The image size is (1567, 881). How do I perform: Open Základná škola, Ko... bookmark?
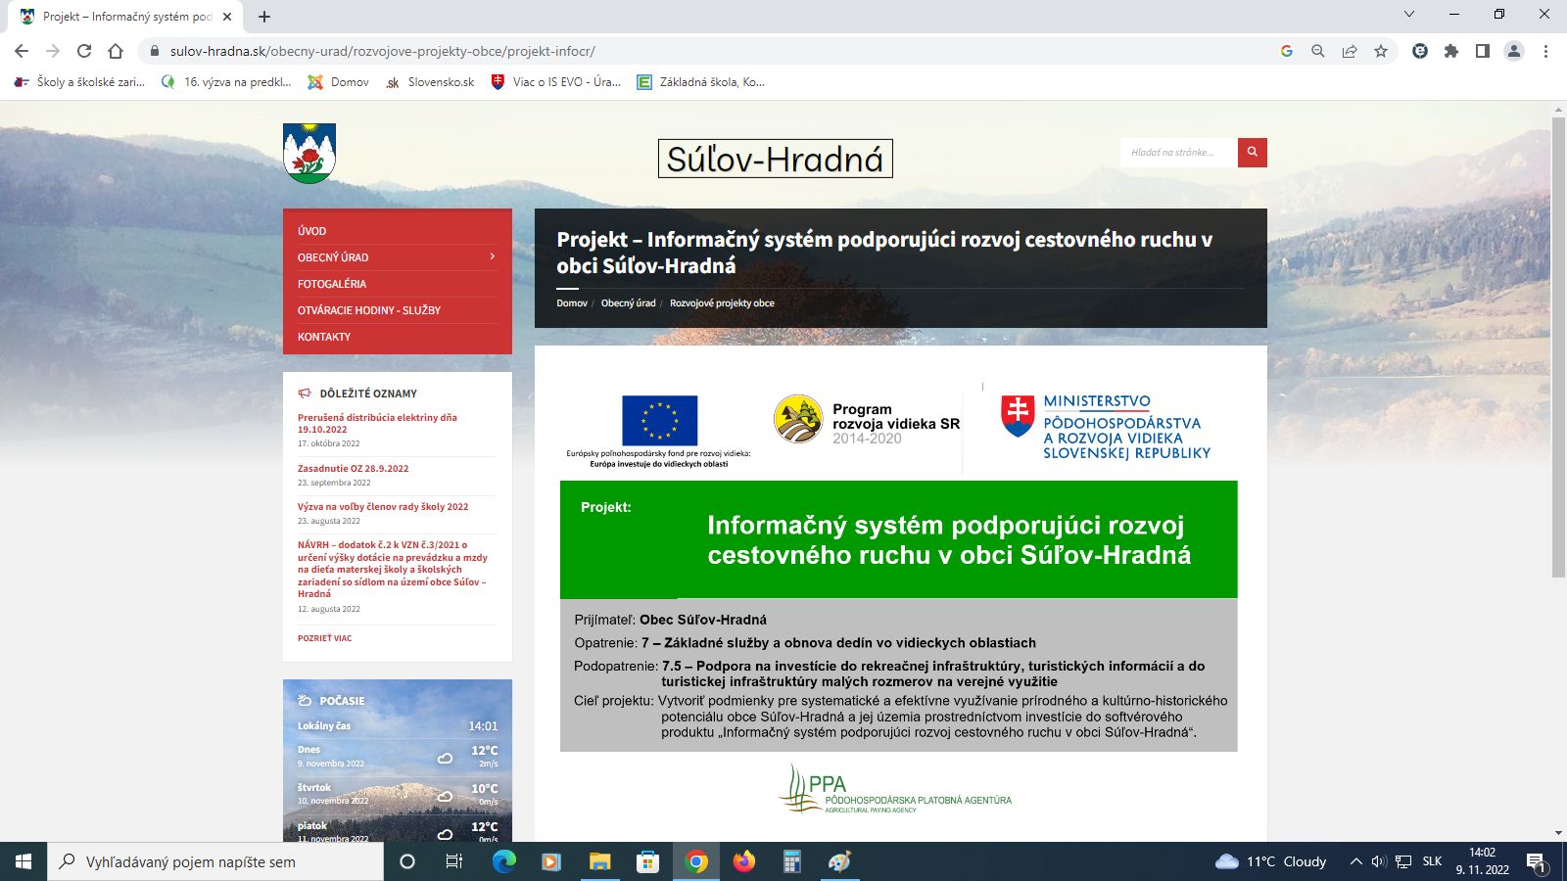pyautogui.click(x=700, y=82)
